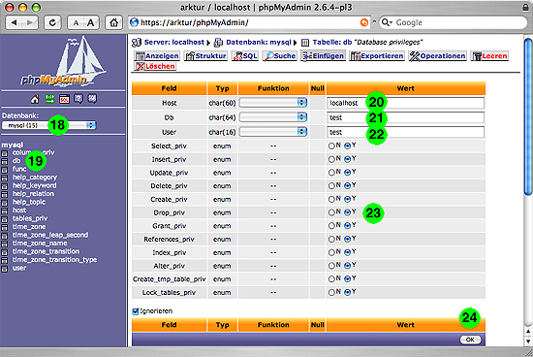This screenshot has width=533, height=357.
Task: Reload the page with the refresh icon
Action: point(52,22)
